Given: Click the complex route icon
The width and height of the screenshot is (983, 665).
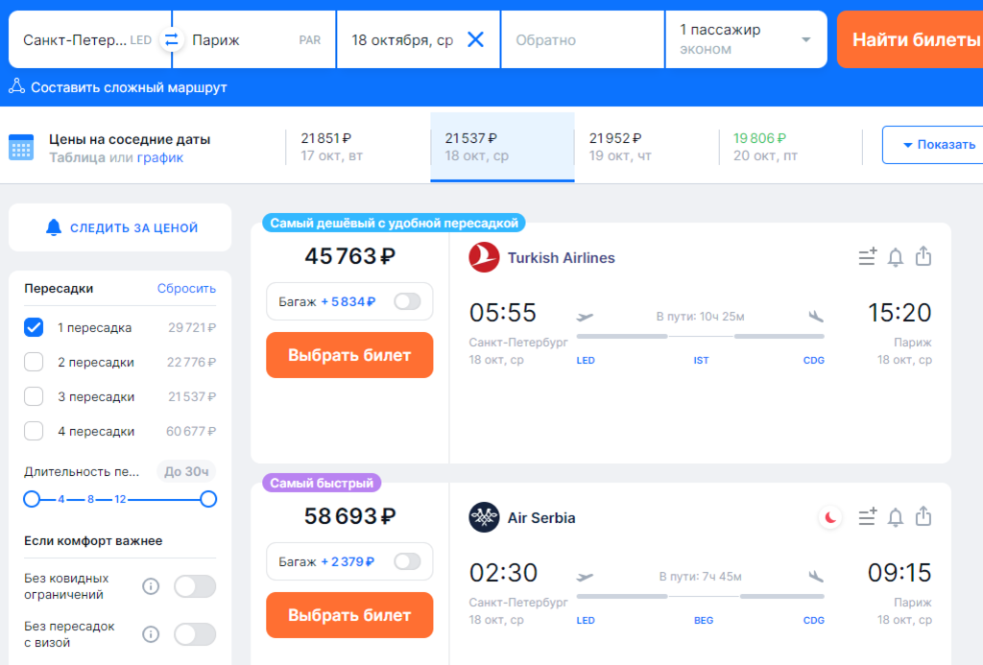Looking at the screenshot, I should coord(17,87).
